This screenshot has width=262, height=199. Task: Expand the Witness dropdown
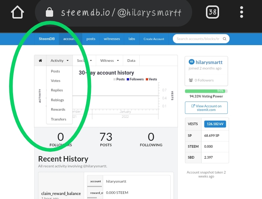tap(110, 60)
